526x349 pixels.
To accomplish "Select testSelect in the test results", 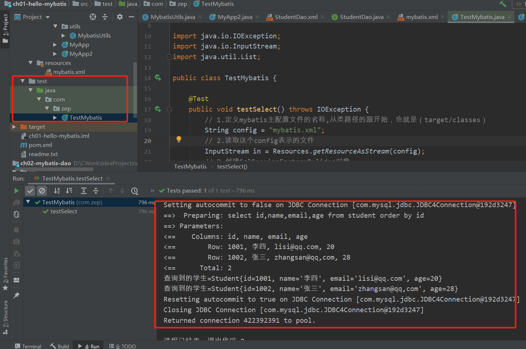I will coord(64,211).
